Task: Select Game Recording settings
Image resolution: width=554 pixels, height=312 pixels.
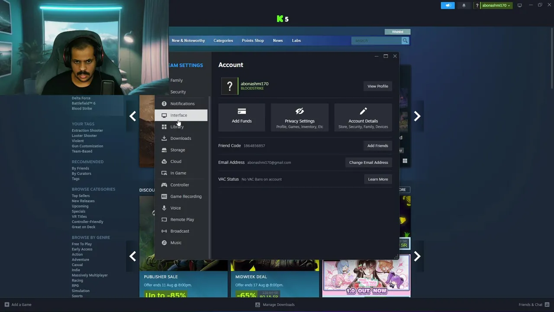Action: click(181, 196)
